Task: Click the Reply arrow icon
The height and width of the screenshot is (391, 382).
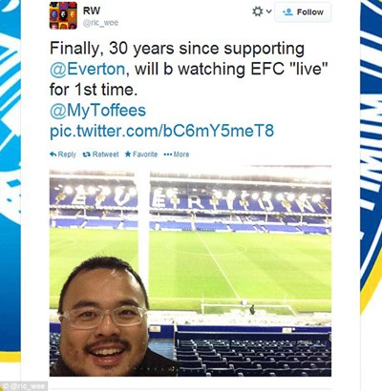Action: (x=53, y=154)
